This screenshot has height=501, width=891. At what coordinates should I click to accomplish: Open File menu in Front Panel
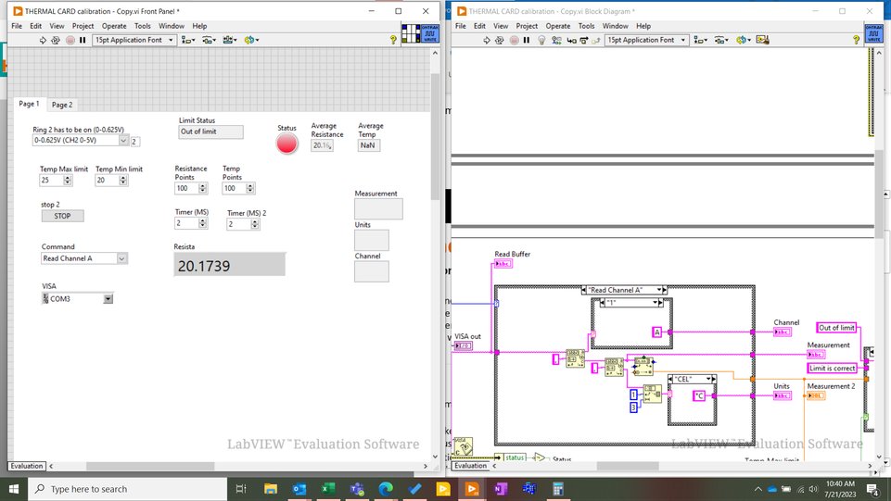tap(17, 26)
